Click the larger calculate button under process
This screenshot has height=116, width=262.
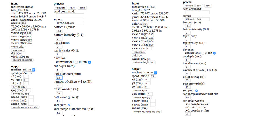(x=60, y=8)
